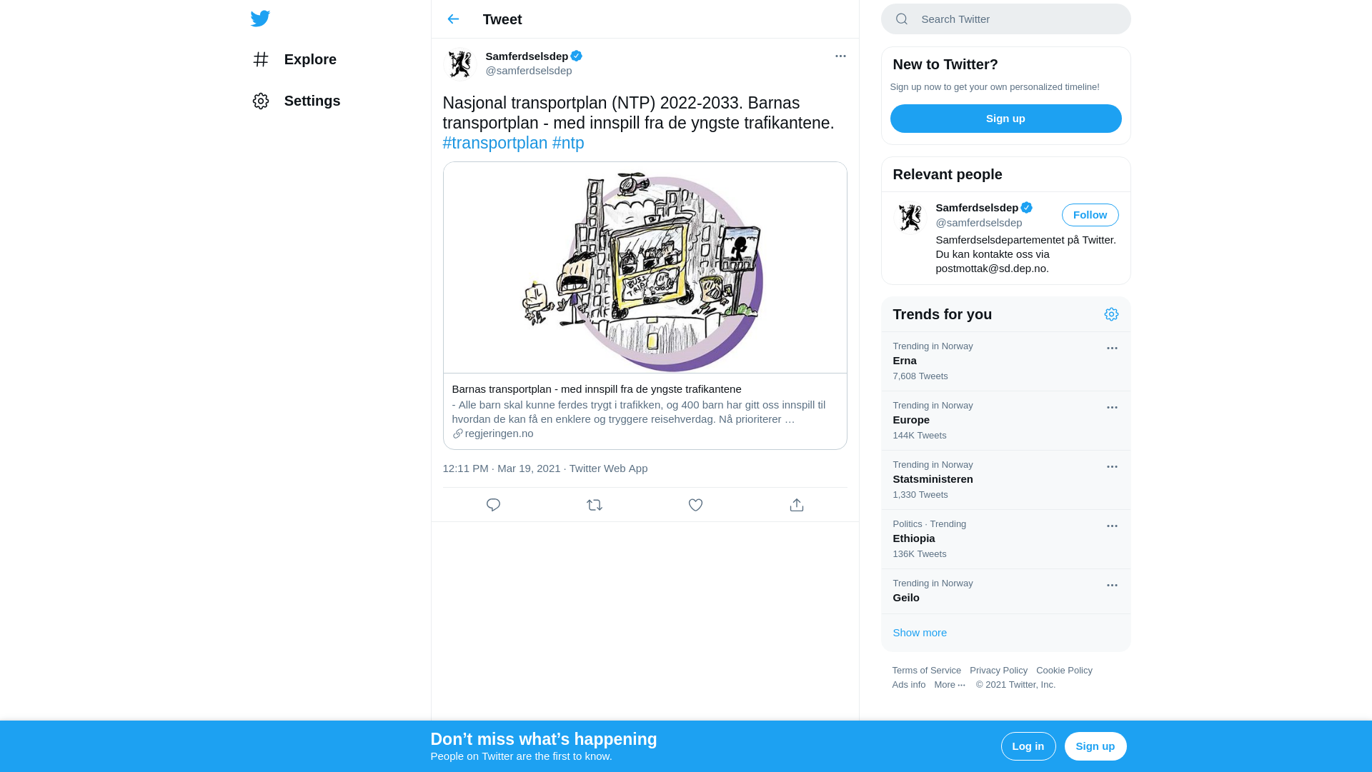This screenshot has width=1372, height=772.
Task: Retweet the transport plan tweet
Action: (x=595, y=505)
